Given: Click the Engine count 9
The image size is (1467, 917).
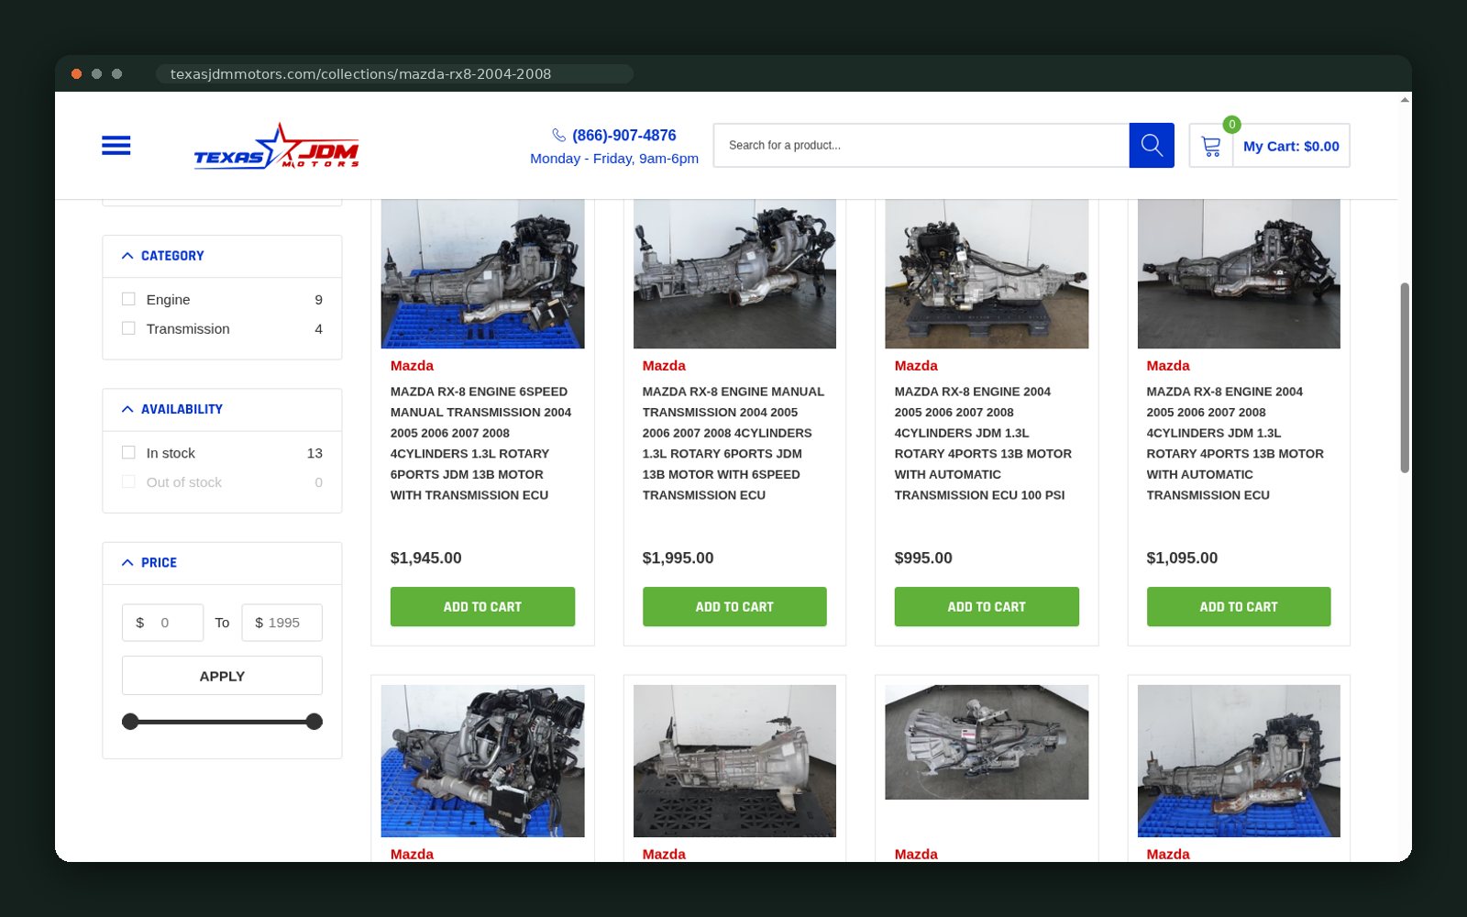Looking at the screenshot, I should tap(318, 299).
